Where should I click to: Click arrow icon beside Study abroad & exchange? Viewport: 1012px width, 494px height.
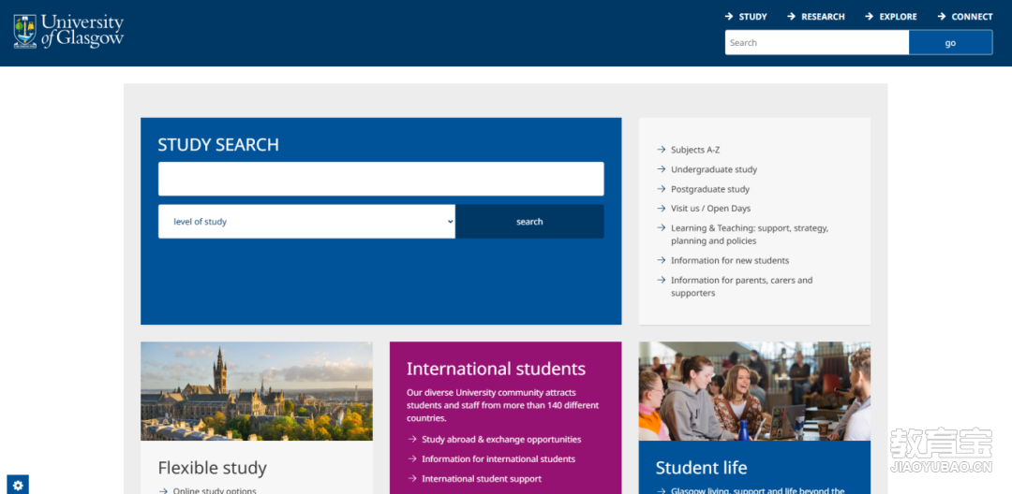pyautogui.click(x=411, y=439)
